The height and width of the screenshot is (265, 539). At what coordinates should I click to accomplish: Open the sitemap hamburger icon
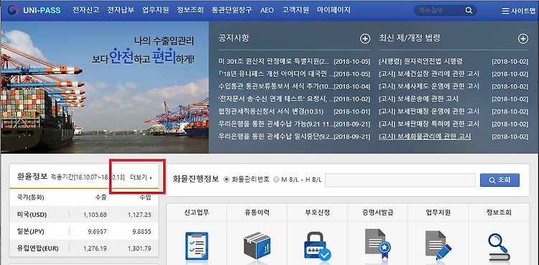point(505,11)
